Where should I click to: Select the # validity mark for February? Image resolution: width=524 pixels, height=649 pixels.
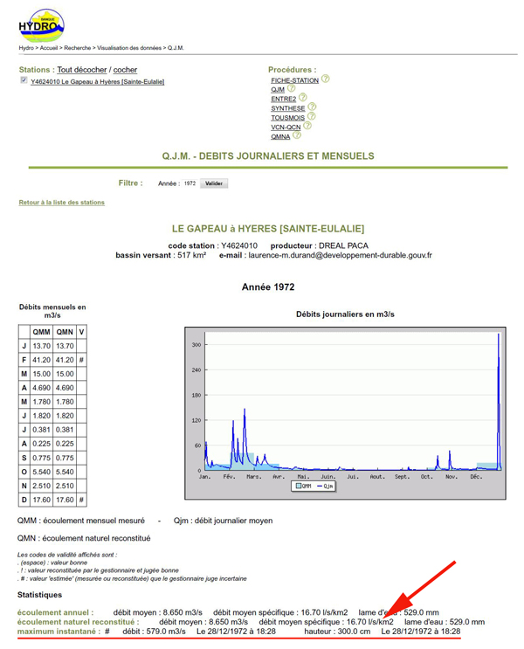coord(81,360)
